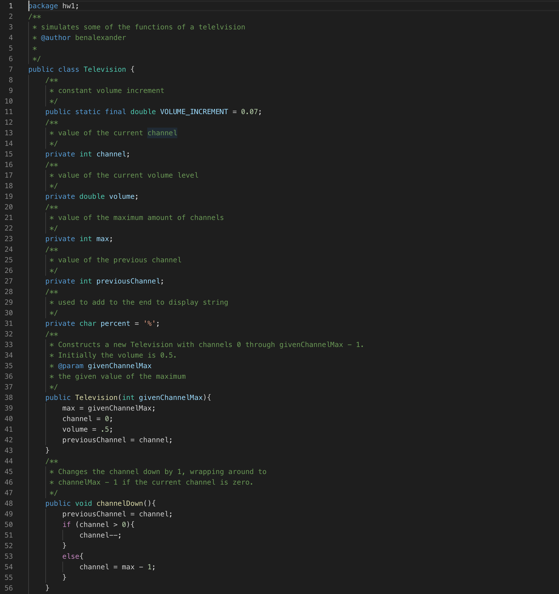Click 'channel--;' on line 51
The height and width of the screenshot is (594, 559).
click(100, 535)
